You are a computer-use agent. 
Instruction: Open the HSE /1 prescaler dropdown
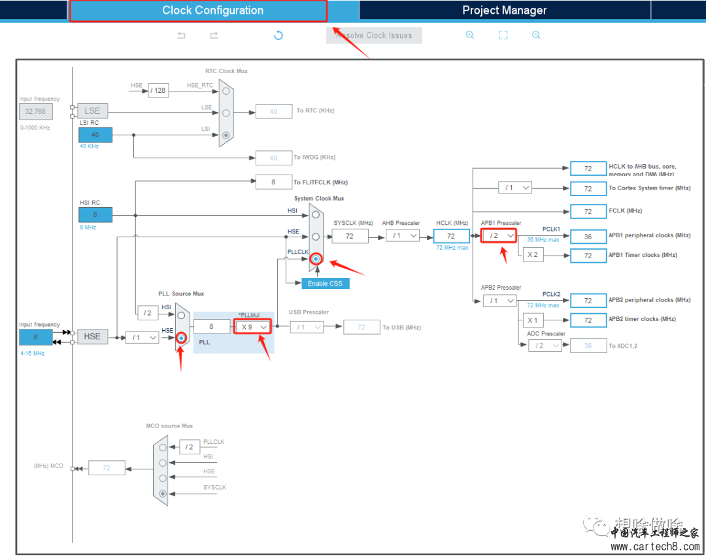143,337
